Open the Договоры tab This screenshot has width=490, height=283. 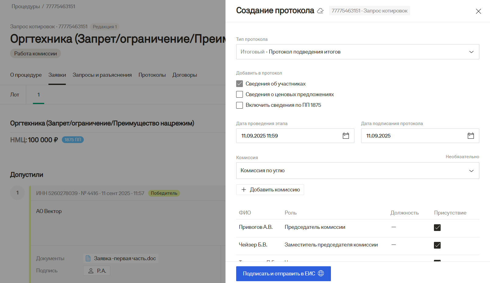click(185, 75)
